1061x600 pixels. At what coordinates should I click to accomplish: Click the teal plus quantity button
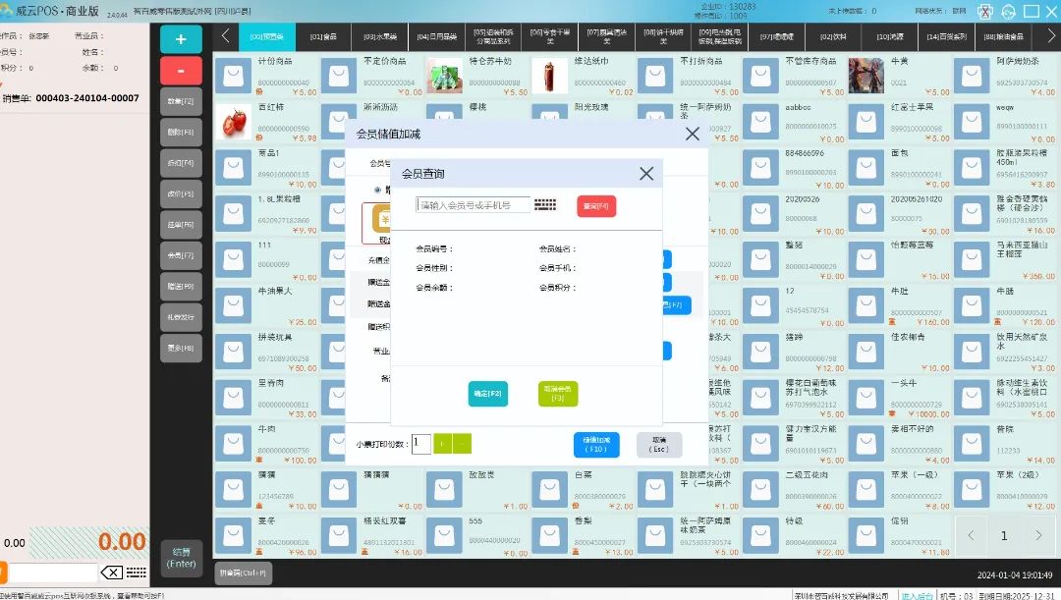[181, 39]
